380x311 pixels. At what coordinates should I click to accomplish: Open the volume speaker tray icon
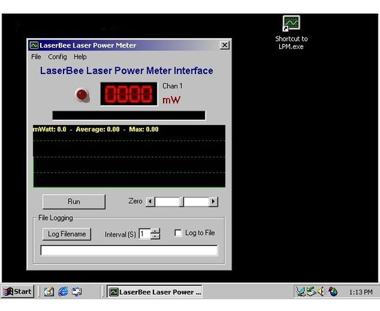(321, 292)
